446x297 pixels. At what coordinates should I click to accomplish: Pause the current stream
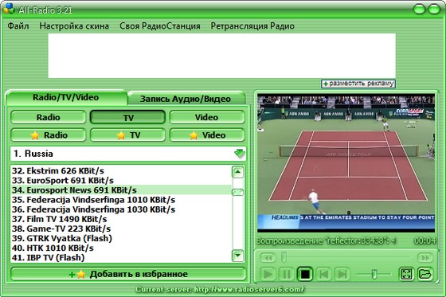click(287, 274)
